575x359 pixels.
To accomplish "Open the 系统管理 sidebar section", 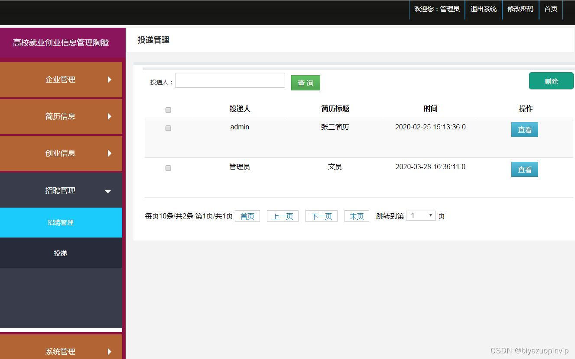I will [61, 351].
